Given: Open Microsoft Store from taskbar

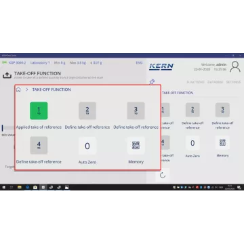Looking at the screenshot, I should (x=35, y=187).
